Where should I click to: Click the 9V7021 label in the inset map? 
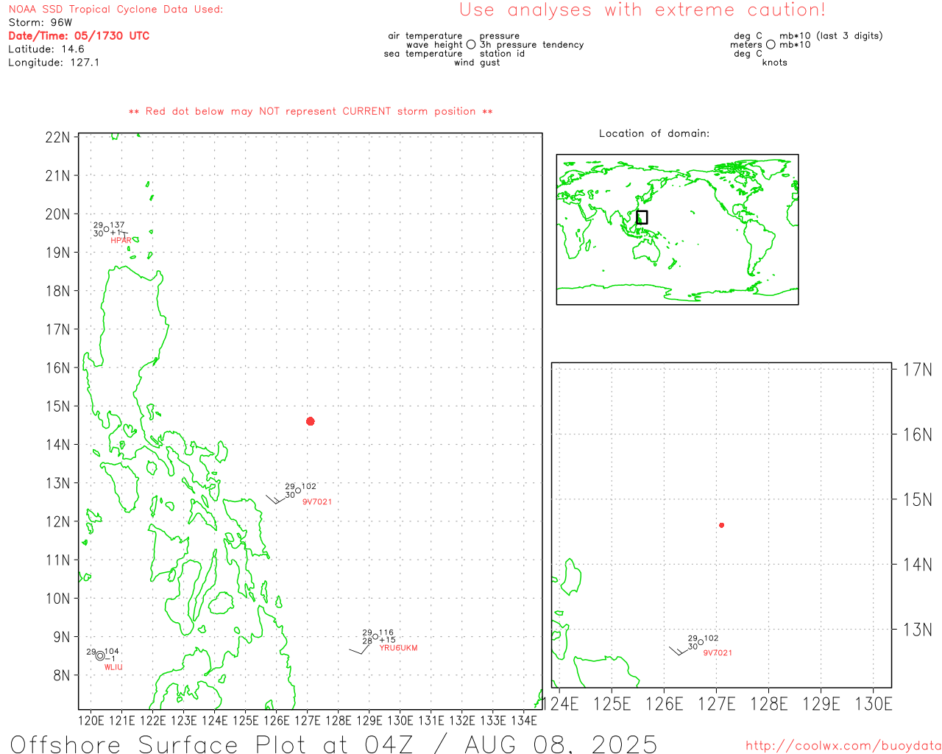(718, 652)
